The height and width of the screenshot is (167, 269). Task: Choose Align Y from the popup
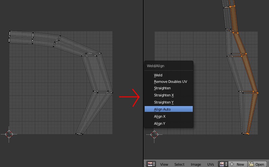169,123
